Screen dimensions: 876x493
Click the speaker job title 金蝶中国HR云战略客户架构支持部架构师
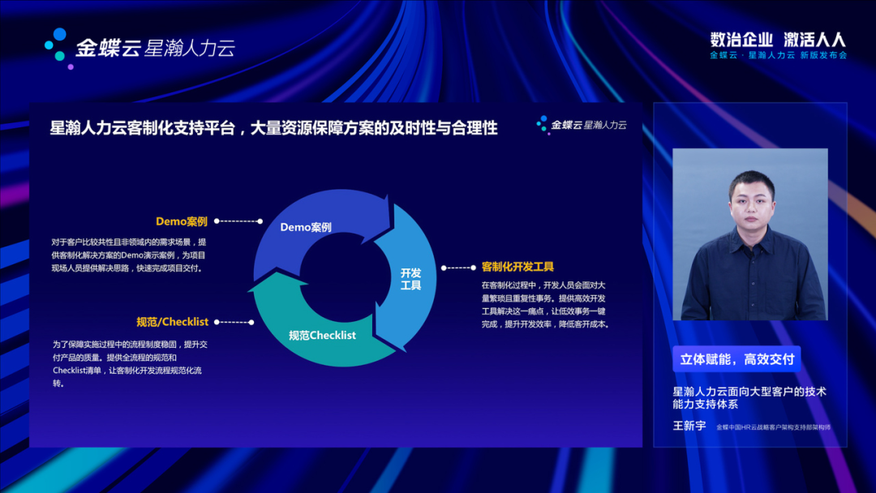(773, 427)
